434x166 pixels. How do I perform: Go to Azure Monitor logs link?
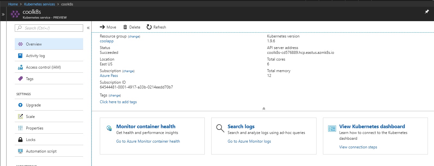click(249, 141)
